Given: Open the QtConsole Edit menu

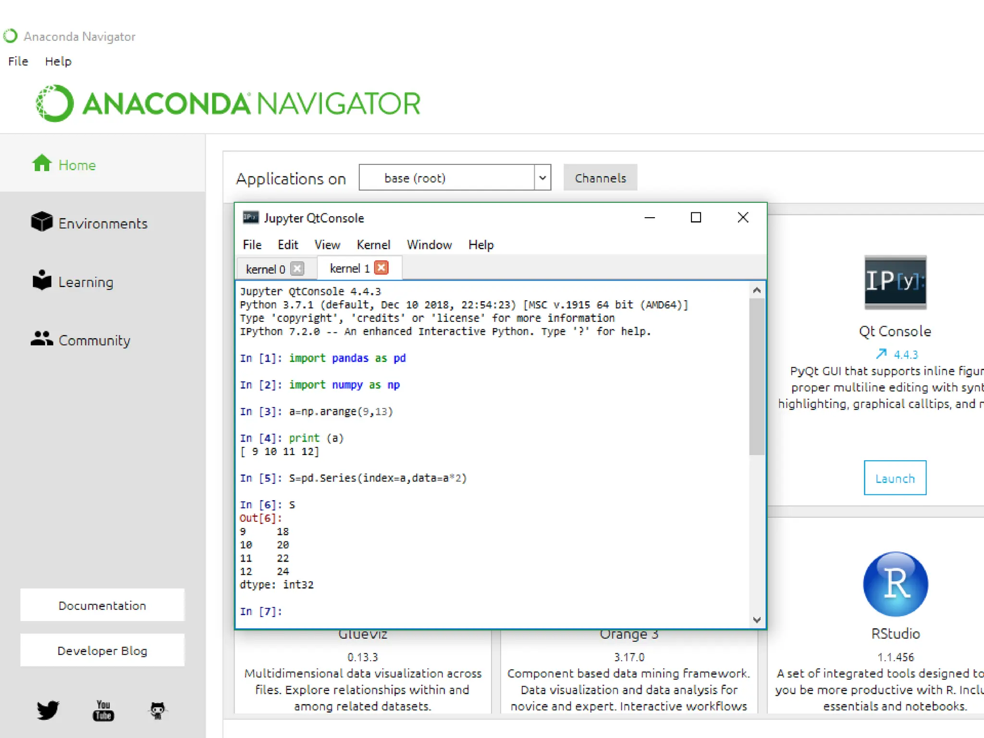Looking at the screenshot, I should tap(288, 245).
